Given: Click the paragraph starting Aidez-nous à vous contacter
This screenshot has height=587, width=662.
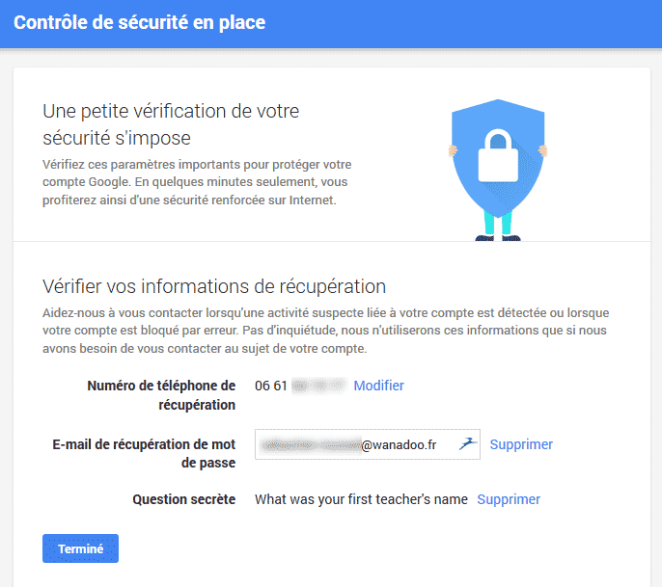Looking at the screenshot, I should [x=325, y=331].
